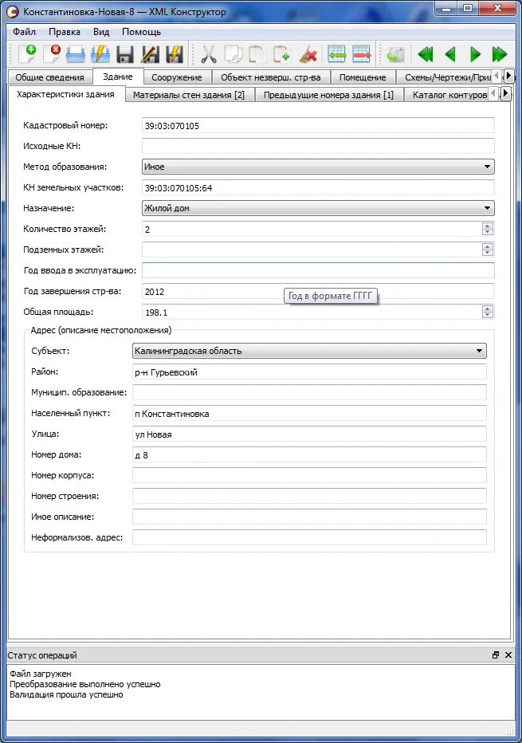This screenshot has width=522, height=743.
Task: Expand Субъект dropdown Калининградская область
Action: click(309, 351)
